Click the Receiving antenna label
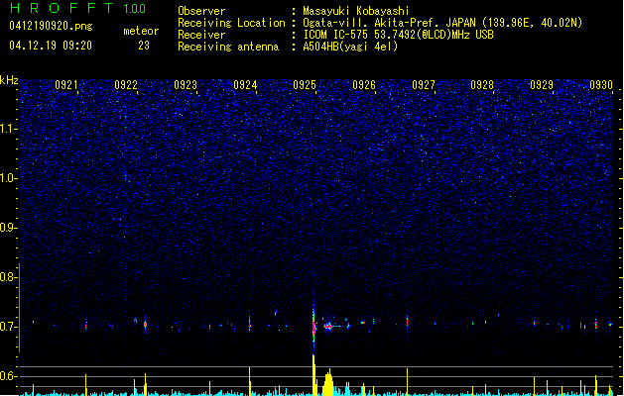Image resolution: width=624 pixels, height=396 pixels. [228, 47]
